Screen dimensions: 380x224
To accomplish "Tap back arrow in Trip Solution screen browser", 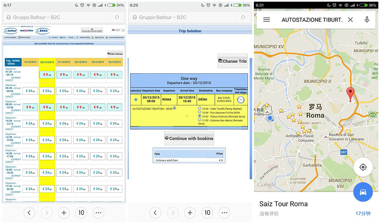I will (155, 212).
